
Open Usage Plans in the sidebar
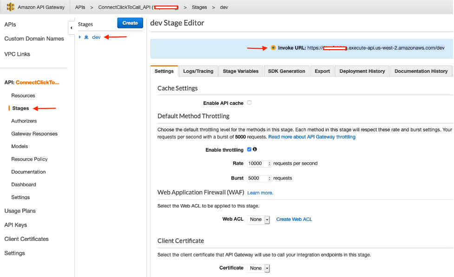(x=20, y=211)
